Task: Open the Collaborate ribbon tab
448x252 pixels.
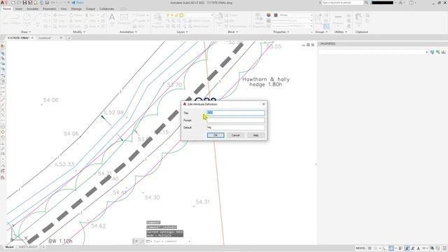Action: pyautogui.click(x=107, y=9)
